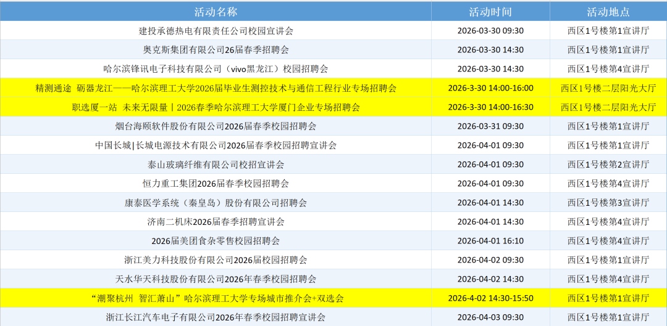Click time 2026-04-01 16:10

pyautogui.click(x=490, y=241)
